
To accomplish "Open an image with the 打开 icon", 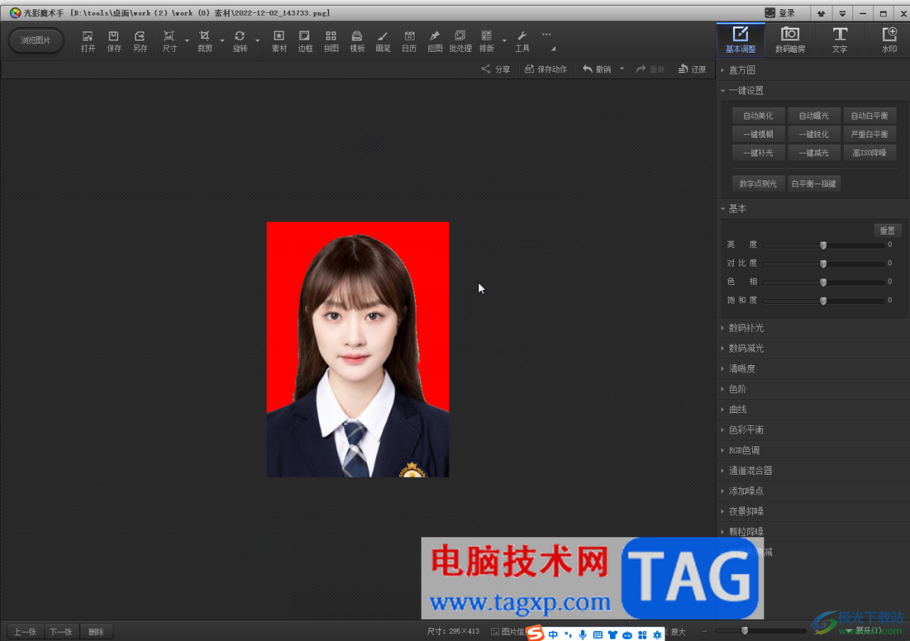I will (88, 41).
